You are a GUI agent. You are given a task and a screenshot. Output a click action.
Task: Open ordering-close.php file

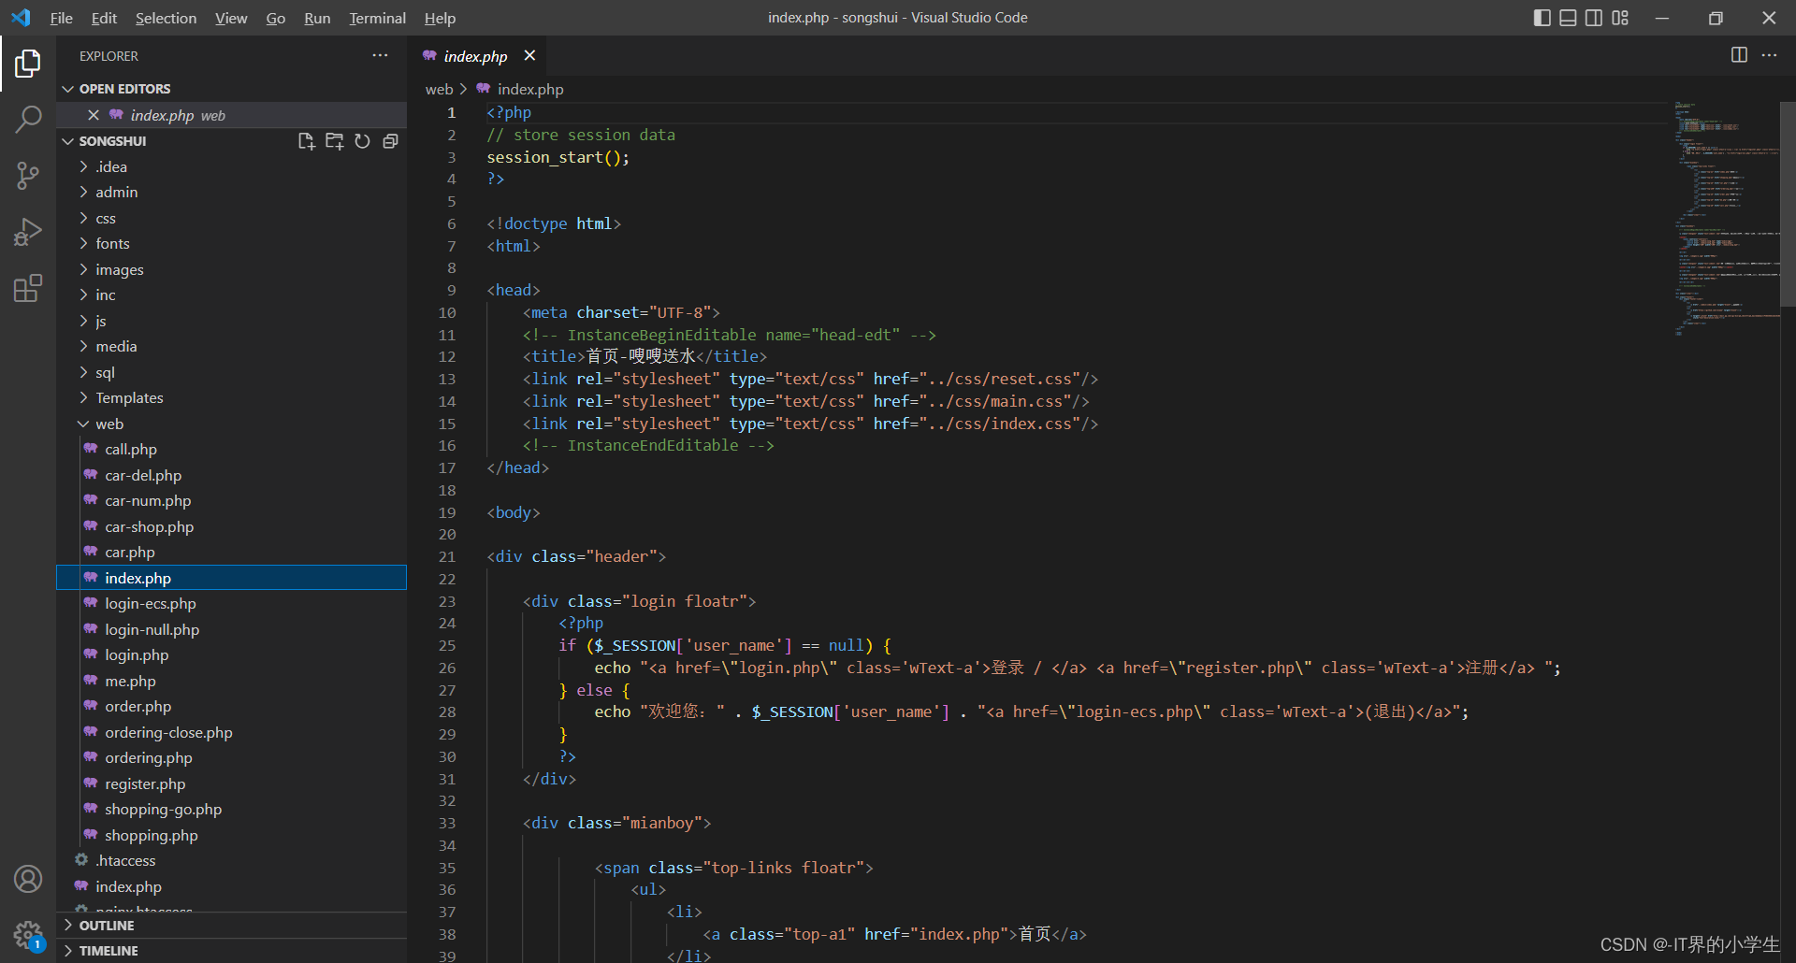click(x=231, y=732)
